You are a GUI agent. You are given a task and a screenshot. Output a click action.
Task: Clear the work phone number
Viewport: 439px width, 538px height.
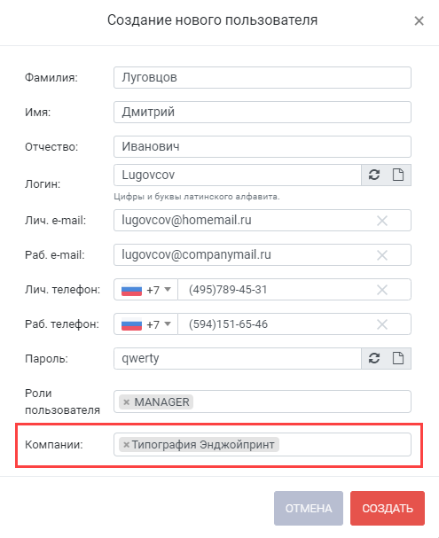(x=382, y=324)
